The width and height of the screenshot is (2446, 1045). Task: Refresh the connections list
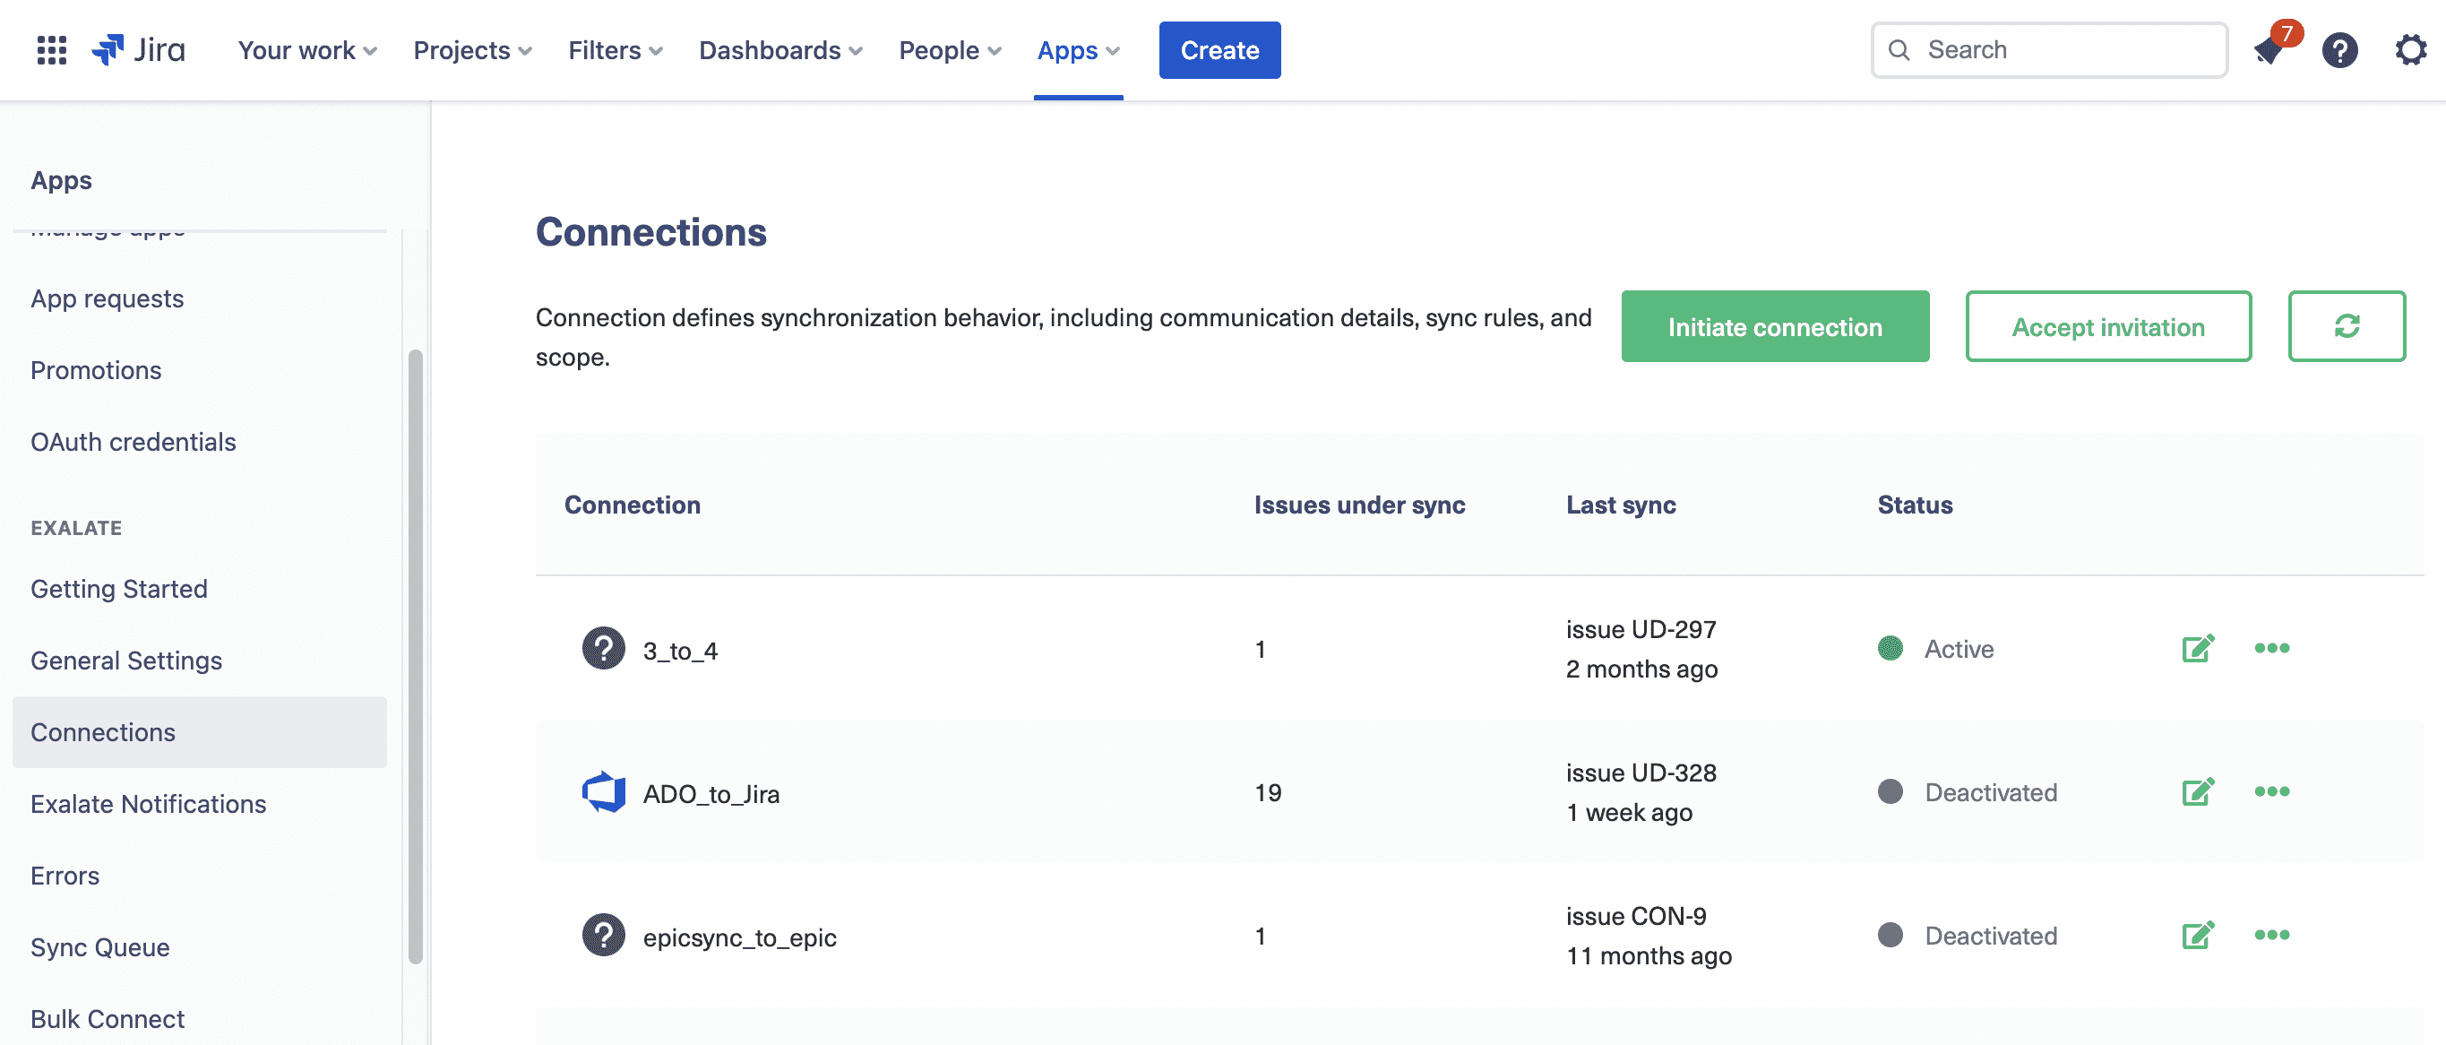[2347, 326]
